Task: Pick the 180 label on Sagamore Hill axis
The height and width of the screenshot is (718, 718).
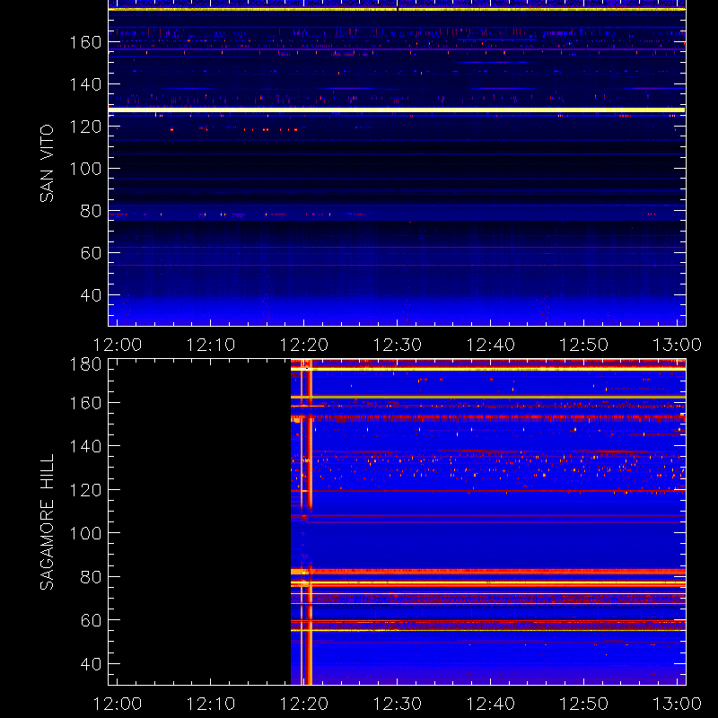Action: pos(85,364)
